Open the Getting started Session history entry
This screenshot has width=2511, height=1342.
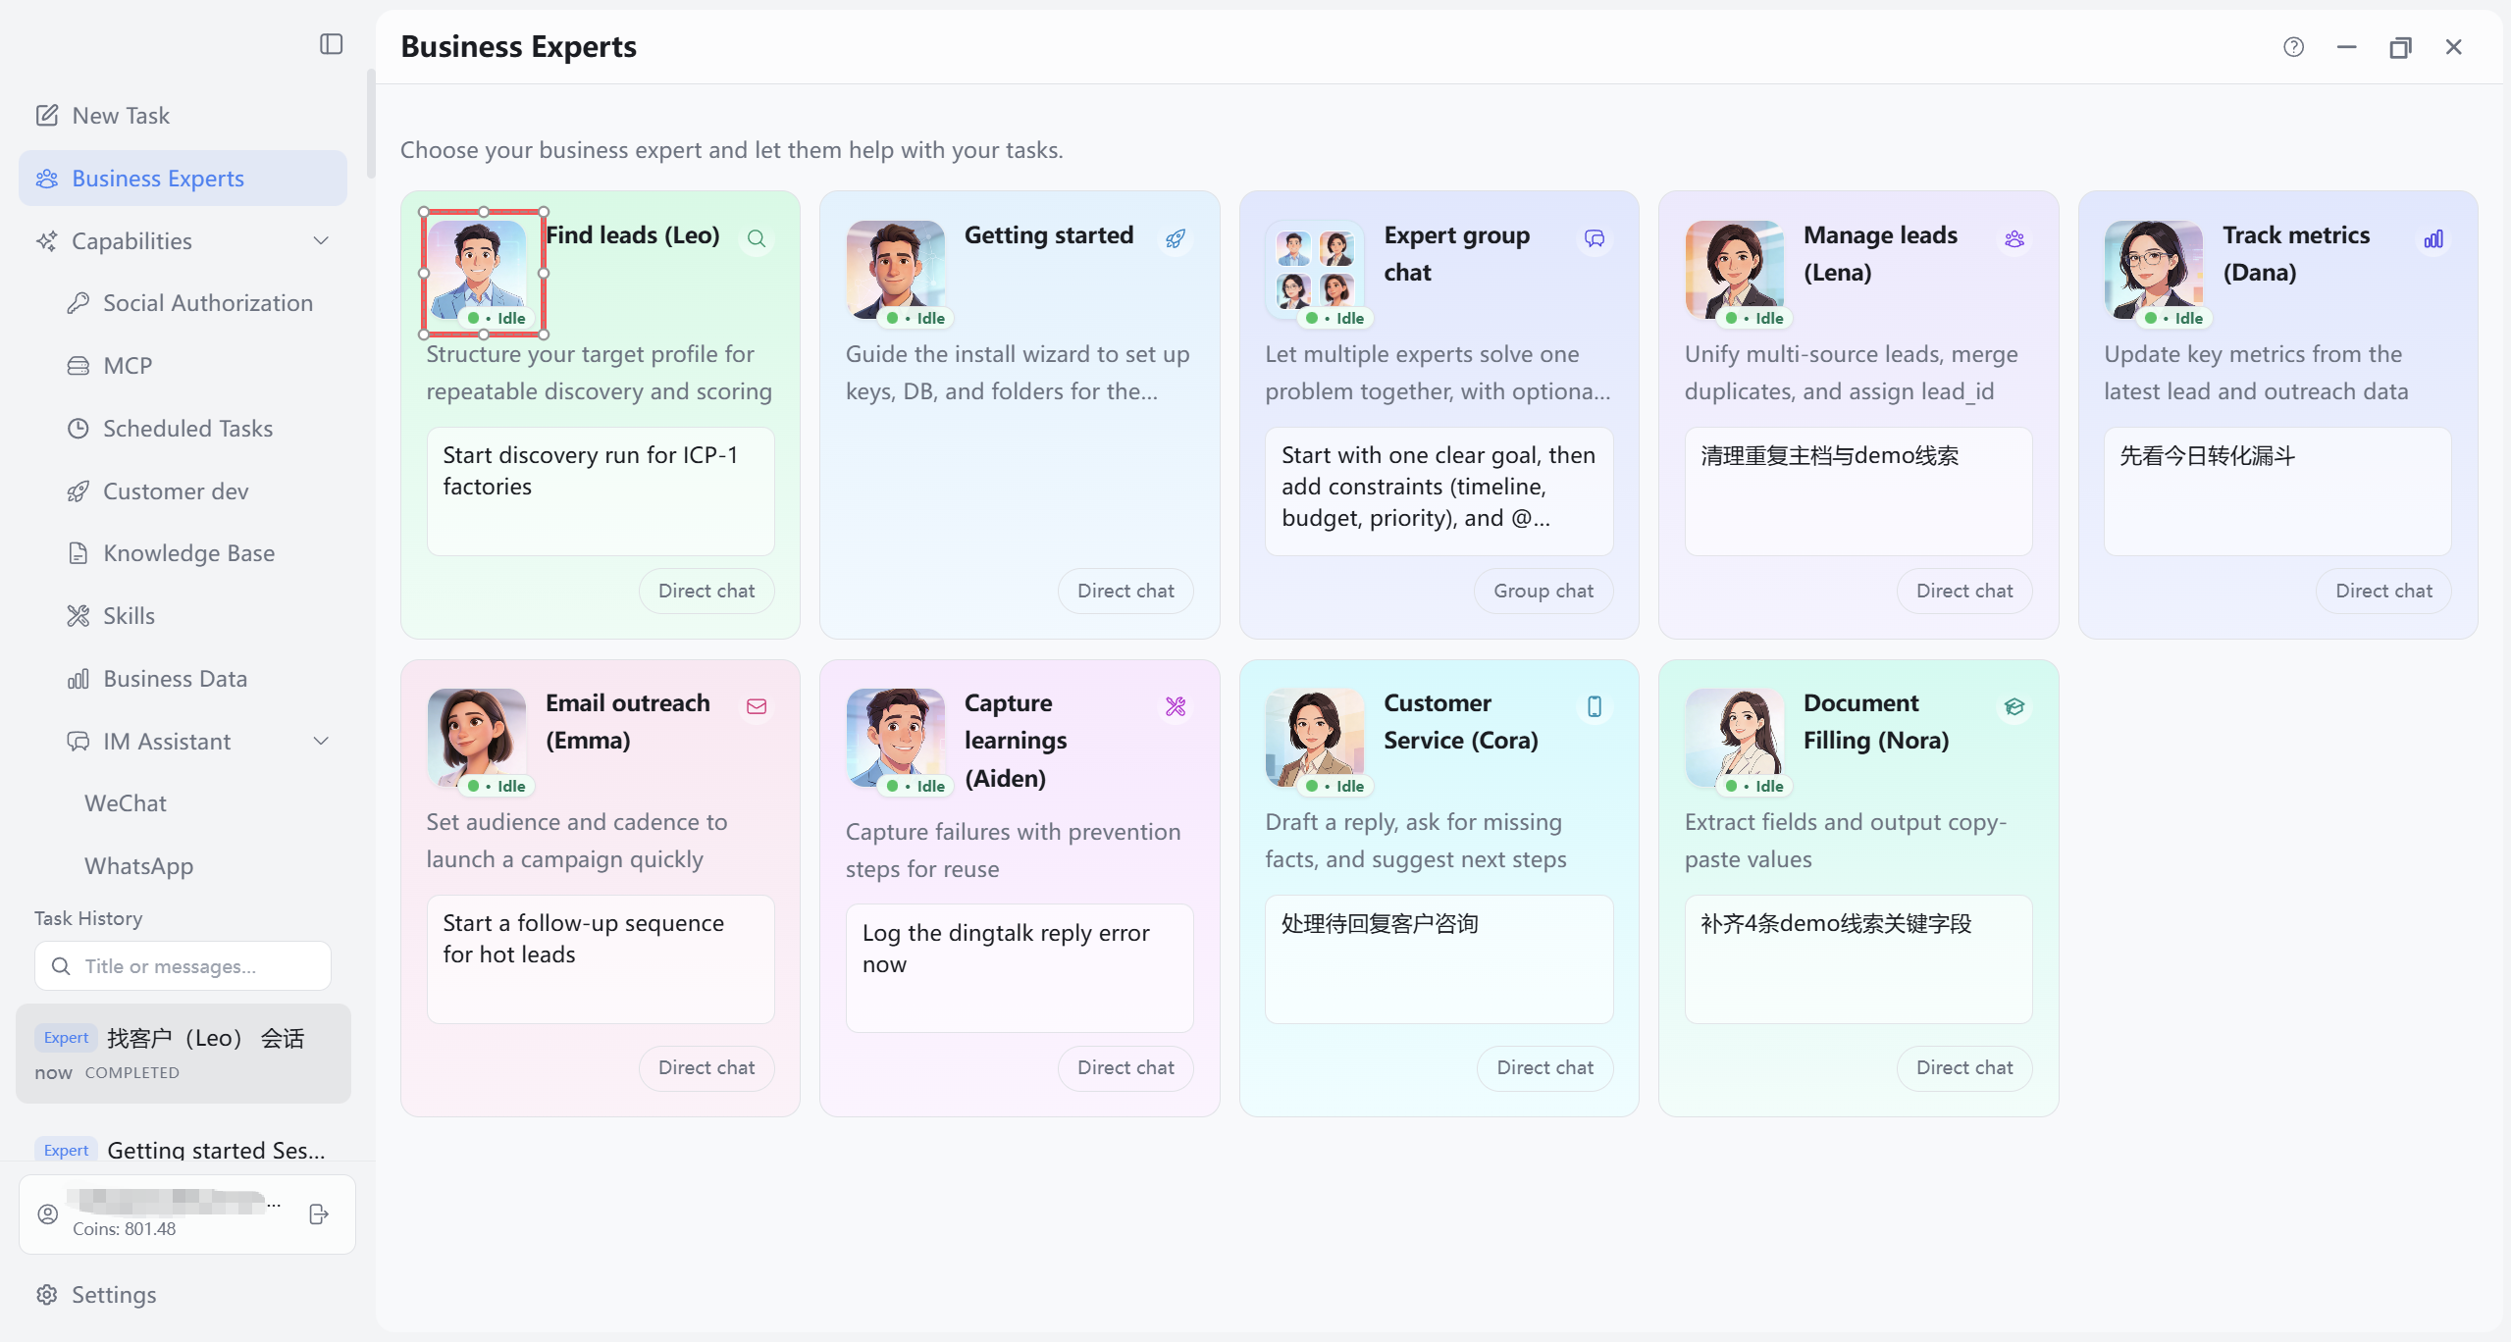click(183, 1150)
